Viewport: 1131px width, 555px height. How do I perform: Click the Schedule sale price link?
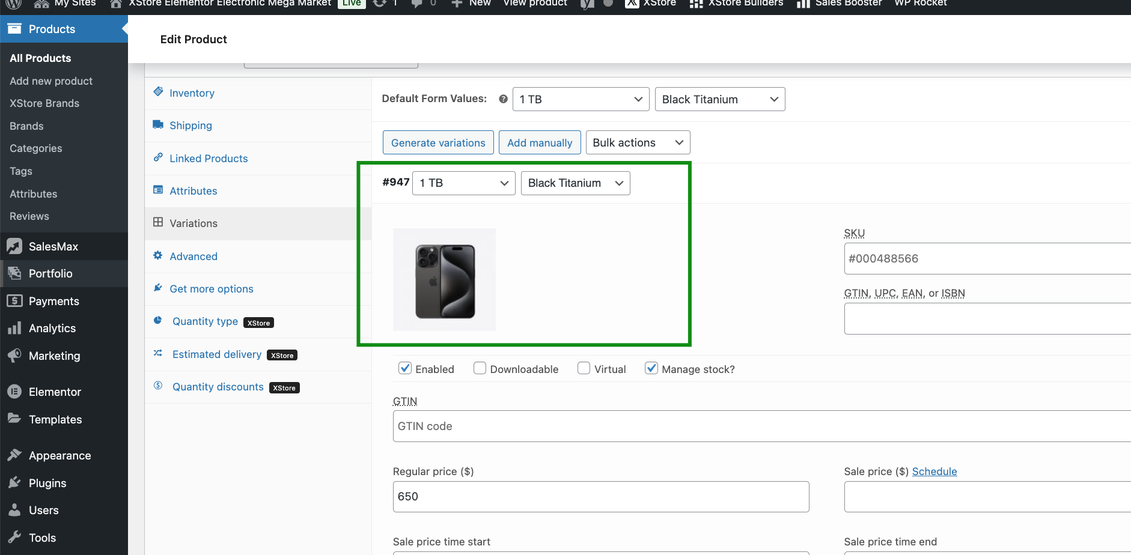pyautogui.click(x=934, y=472)
